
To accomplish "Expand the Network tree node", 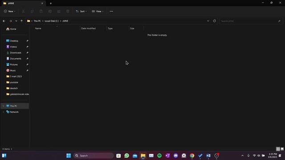I will pyautogui.click(x=3, y=112).
